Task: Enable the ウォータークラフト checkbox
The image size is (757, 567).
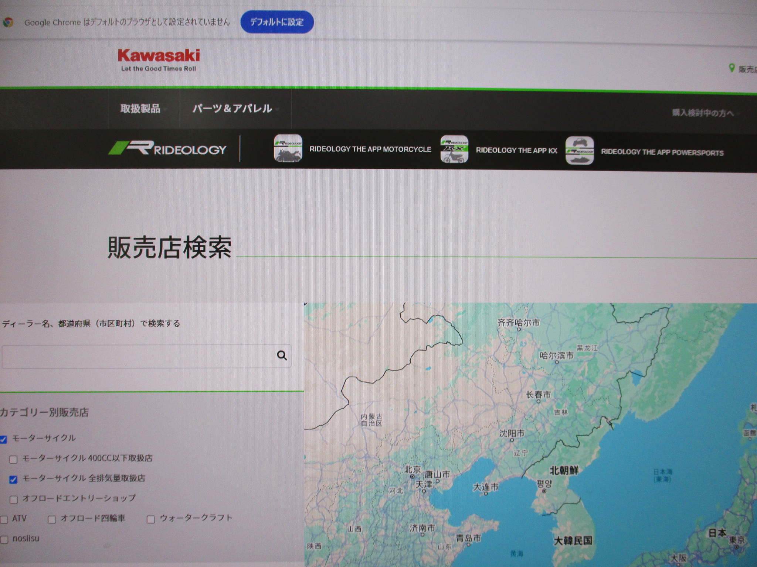Action: [150, 519]
